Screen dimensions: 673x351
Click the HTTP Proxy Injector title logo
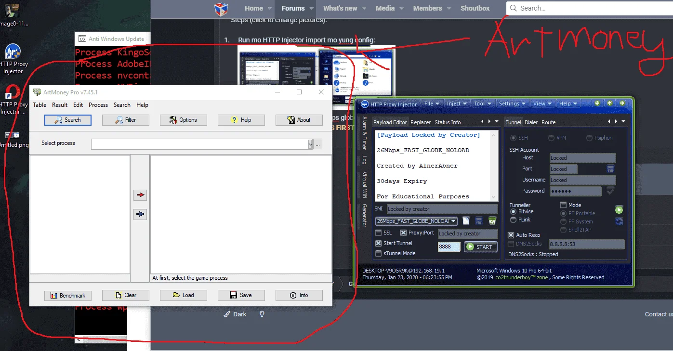pos(365,104)
